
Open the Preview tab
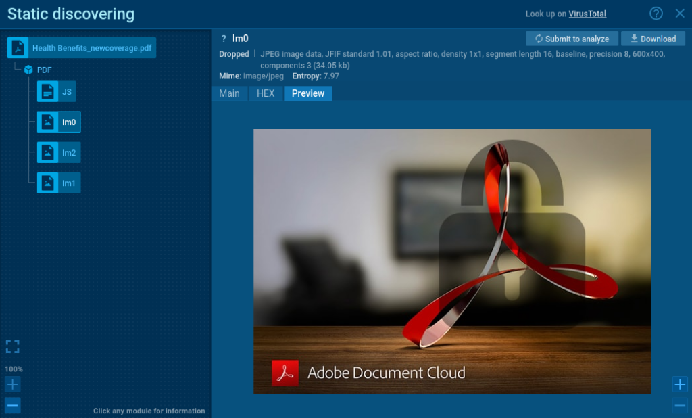click(x=307, y=93)
